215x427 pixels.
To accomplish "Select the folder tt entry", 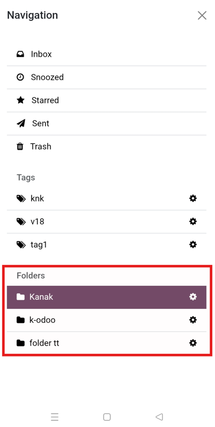I will 106,343.
